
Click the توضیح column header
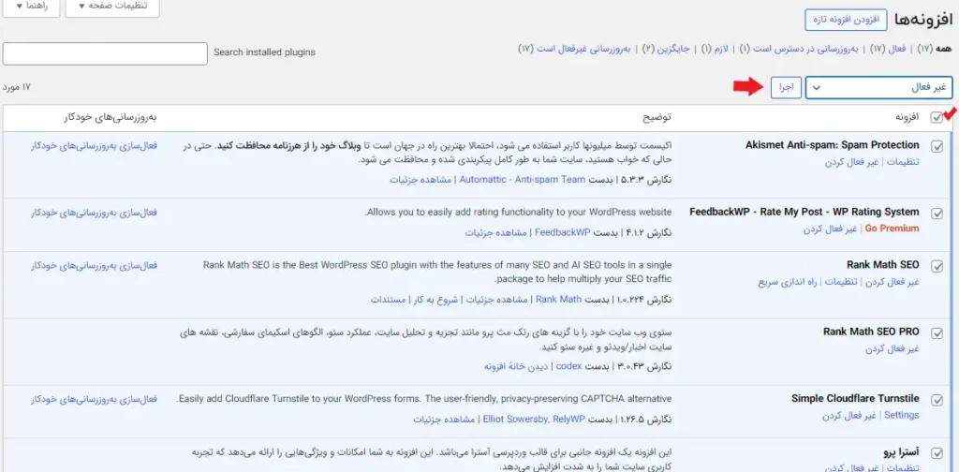[x=657, y=117]
